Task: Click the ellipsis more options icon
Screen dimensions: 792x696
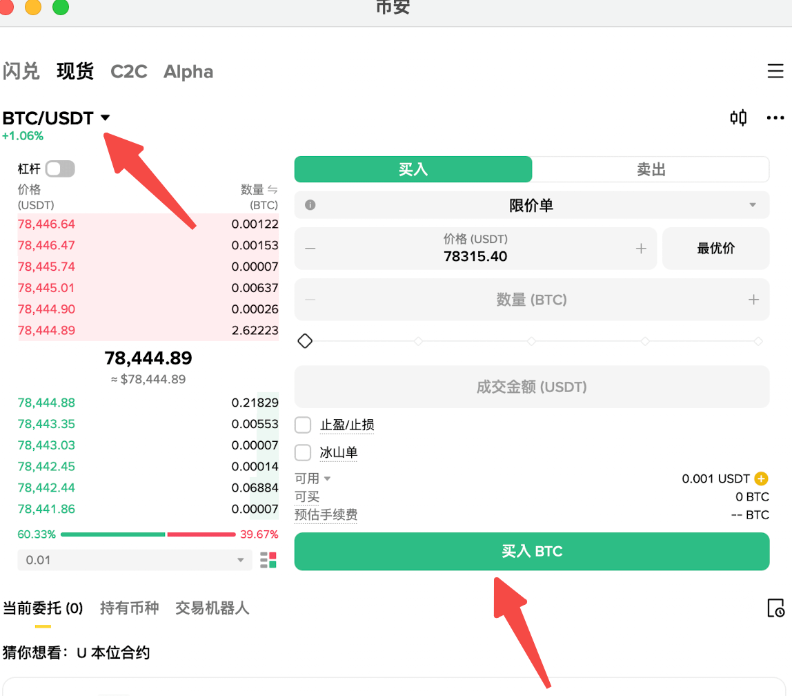Action: (x=775, y=117)
